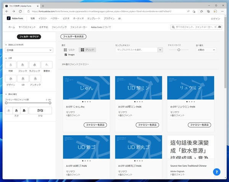Click フィルターを非表示 button

(x=73, y=36)
